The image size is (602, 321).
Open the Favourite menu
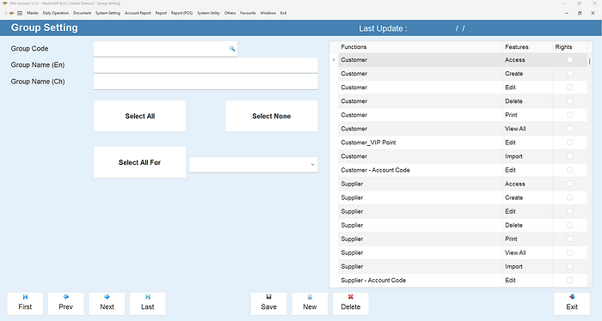click(248, 13)
